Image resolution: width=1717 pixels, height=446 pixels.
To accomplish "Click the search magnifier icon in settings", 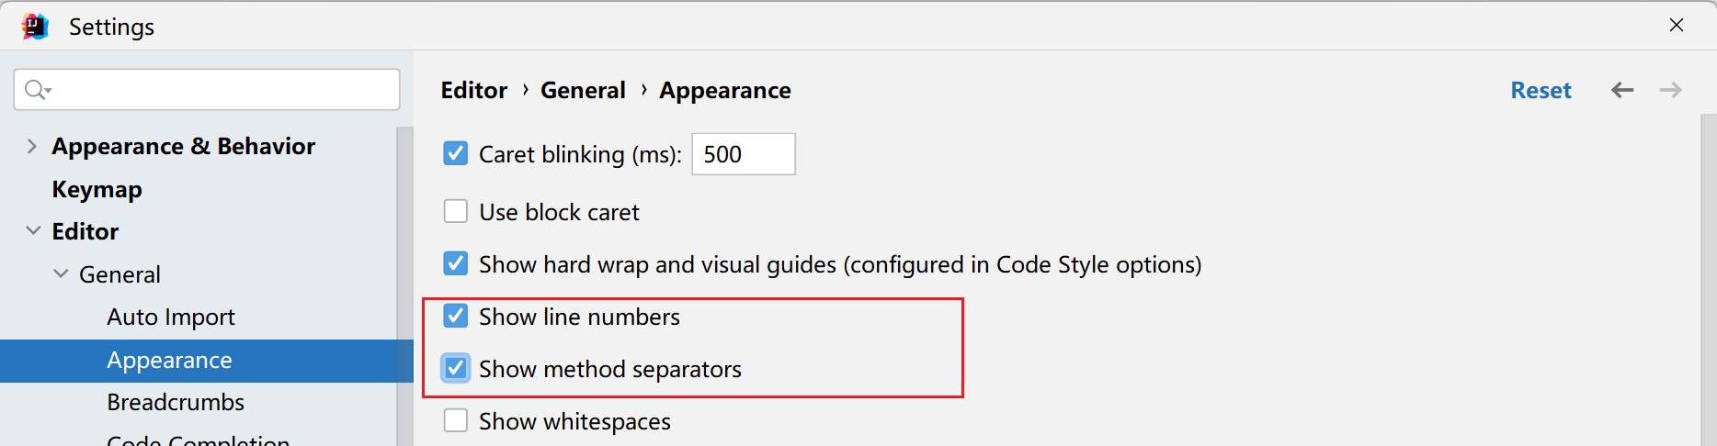I will click(37, 90).
